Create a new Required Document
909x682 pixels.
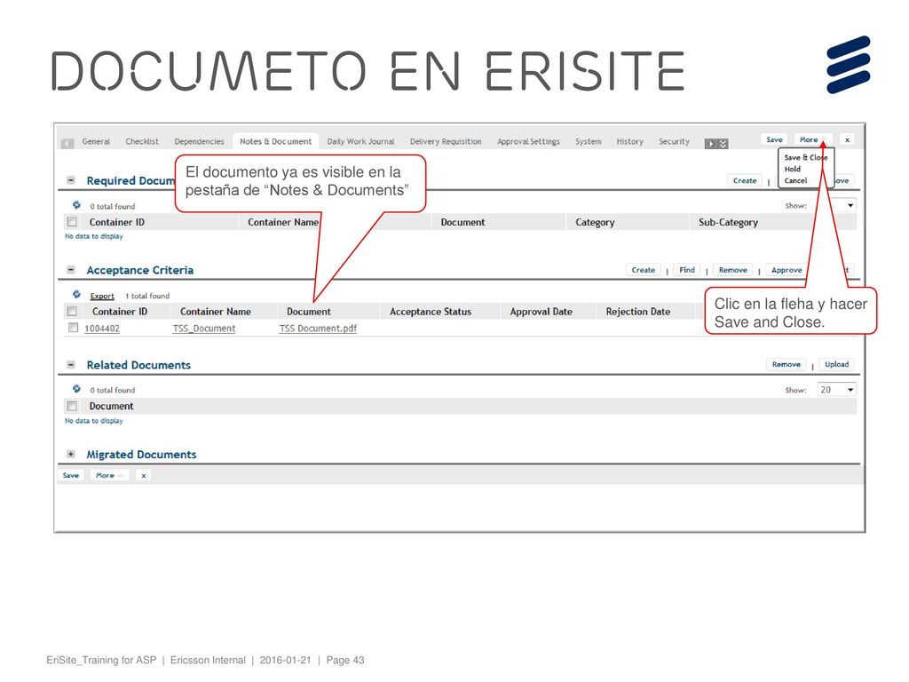745,180
